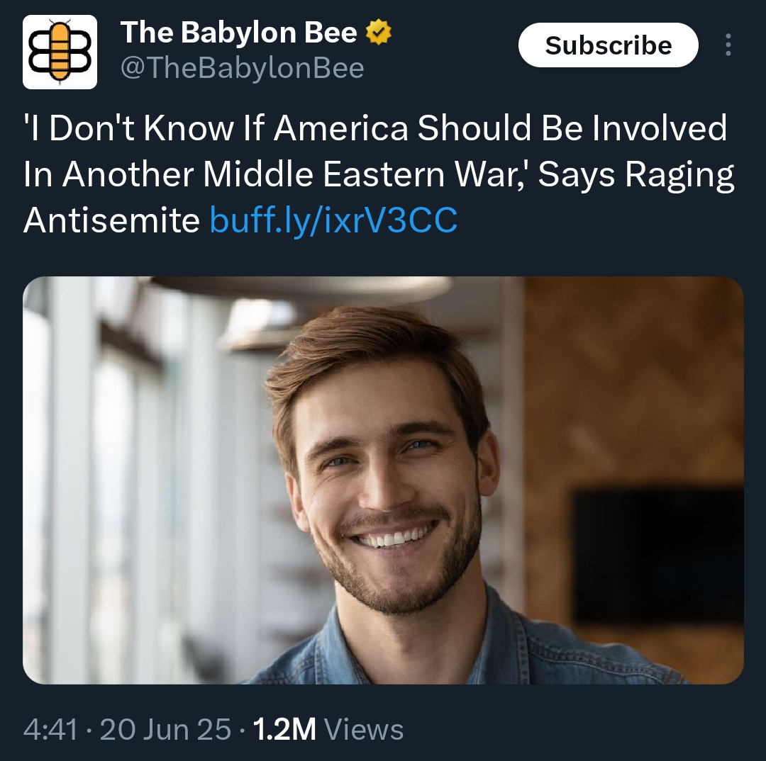Click the 20 Jun 25 date
The image size is (766, 761).
165,730
